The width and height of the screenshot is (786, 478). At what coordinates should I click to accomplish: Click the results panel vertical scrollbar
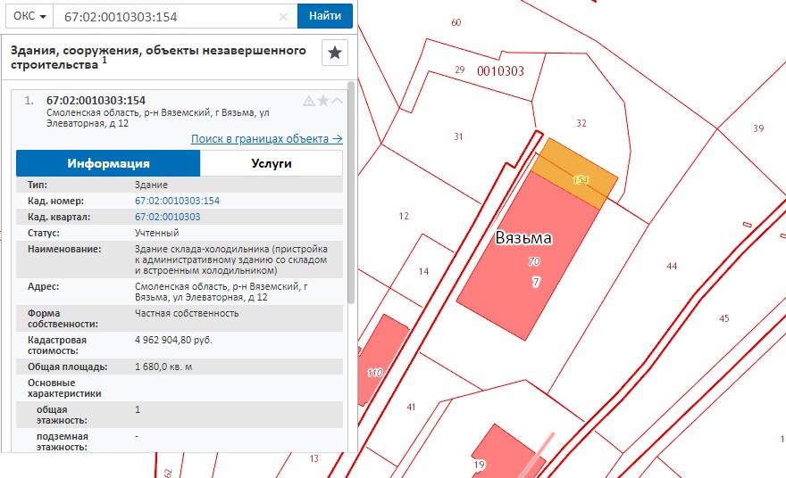351,196
